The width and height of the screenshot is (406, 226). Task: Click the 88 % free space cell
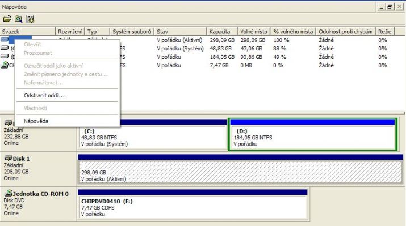(x=279, y=49)
